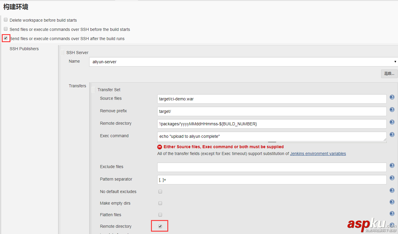This screenshot has height=234, width=398.
Task: Click the SSH Server drag handle grip
Action: [x=62, y=52]
